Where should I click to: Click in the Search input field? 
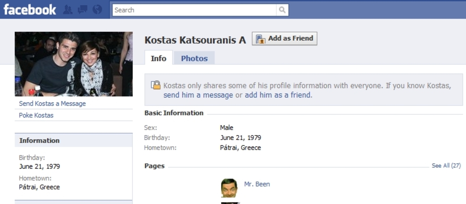point(194,10)
